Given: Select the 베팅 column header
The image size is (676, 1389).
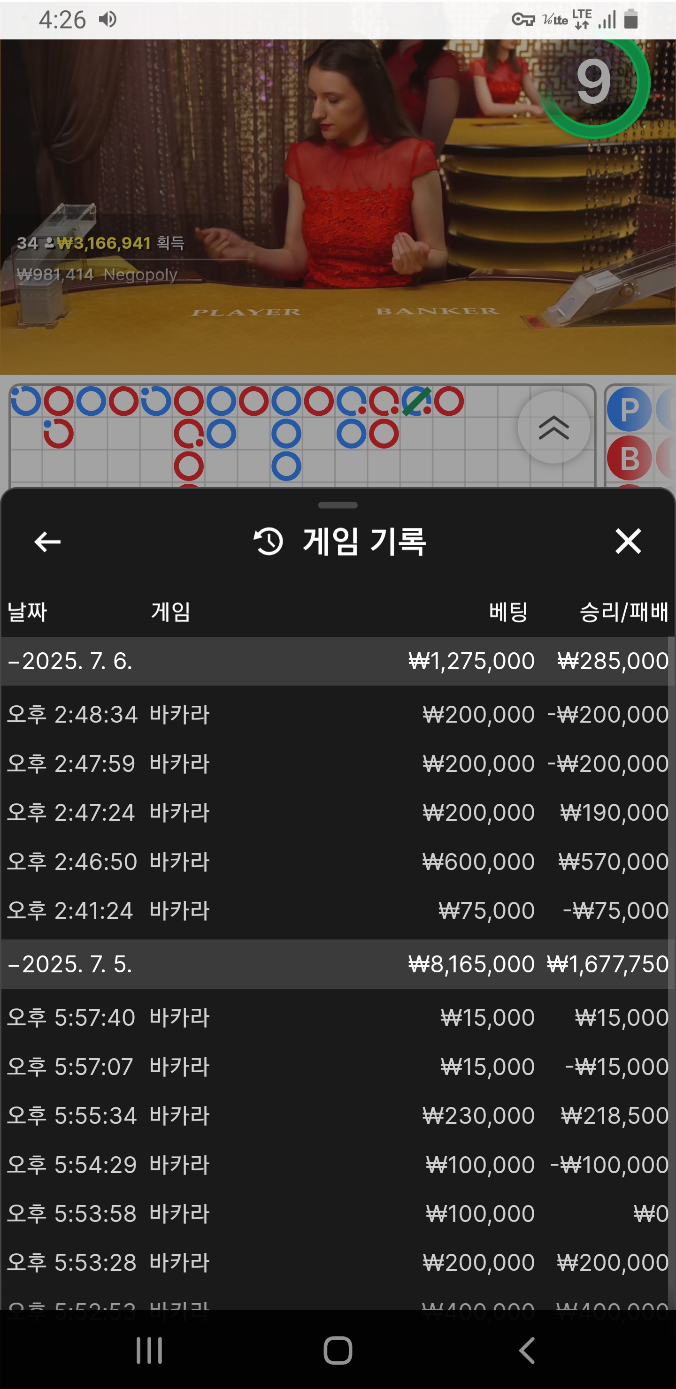Looking at the screenshot, I should pyautogui.click(x=507, y=612).
